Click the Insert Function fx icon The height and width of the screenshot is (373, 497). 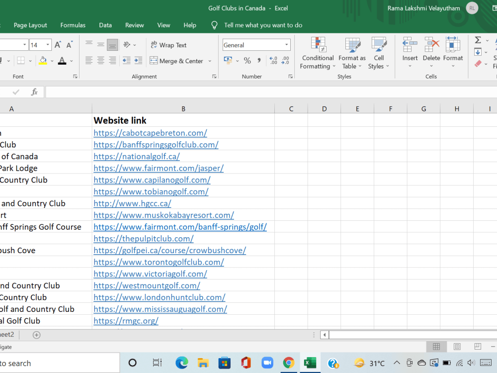pos(34,92)
